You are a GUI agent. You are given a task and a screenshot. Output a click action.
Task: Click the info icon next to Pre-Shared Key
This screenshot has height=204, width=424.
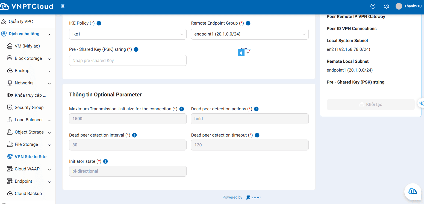[x=136, y=49]
